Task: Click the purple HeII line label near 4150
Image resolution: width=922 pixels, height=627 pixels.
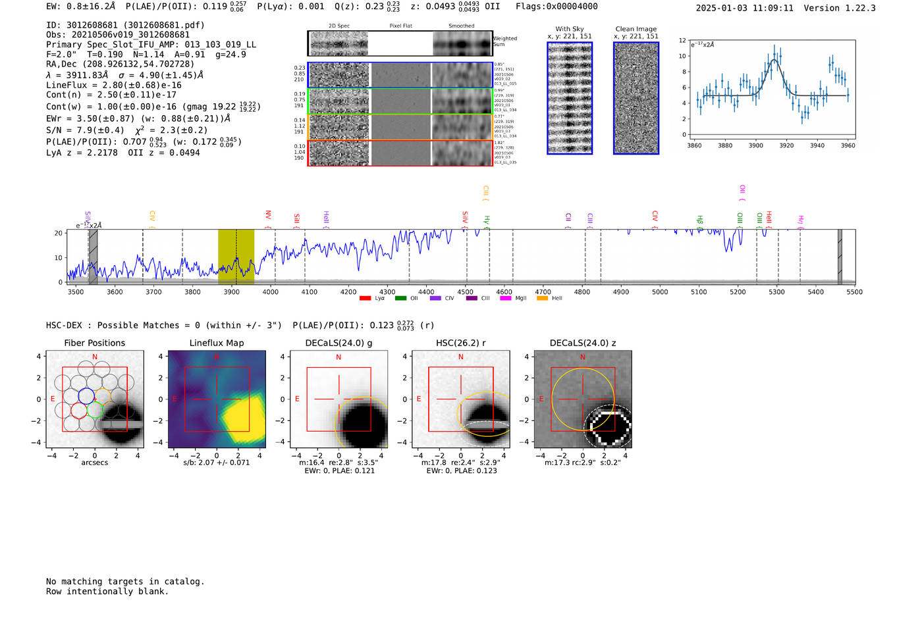Action: [326, 218]
